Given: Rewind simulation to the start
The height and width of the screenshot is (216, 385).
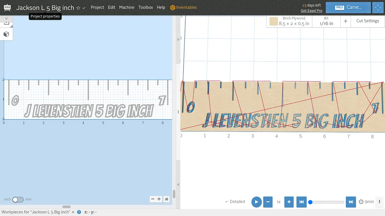Looking at the screenshot, I should pos(302,202).
